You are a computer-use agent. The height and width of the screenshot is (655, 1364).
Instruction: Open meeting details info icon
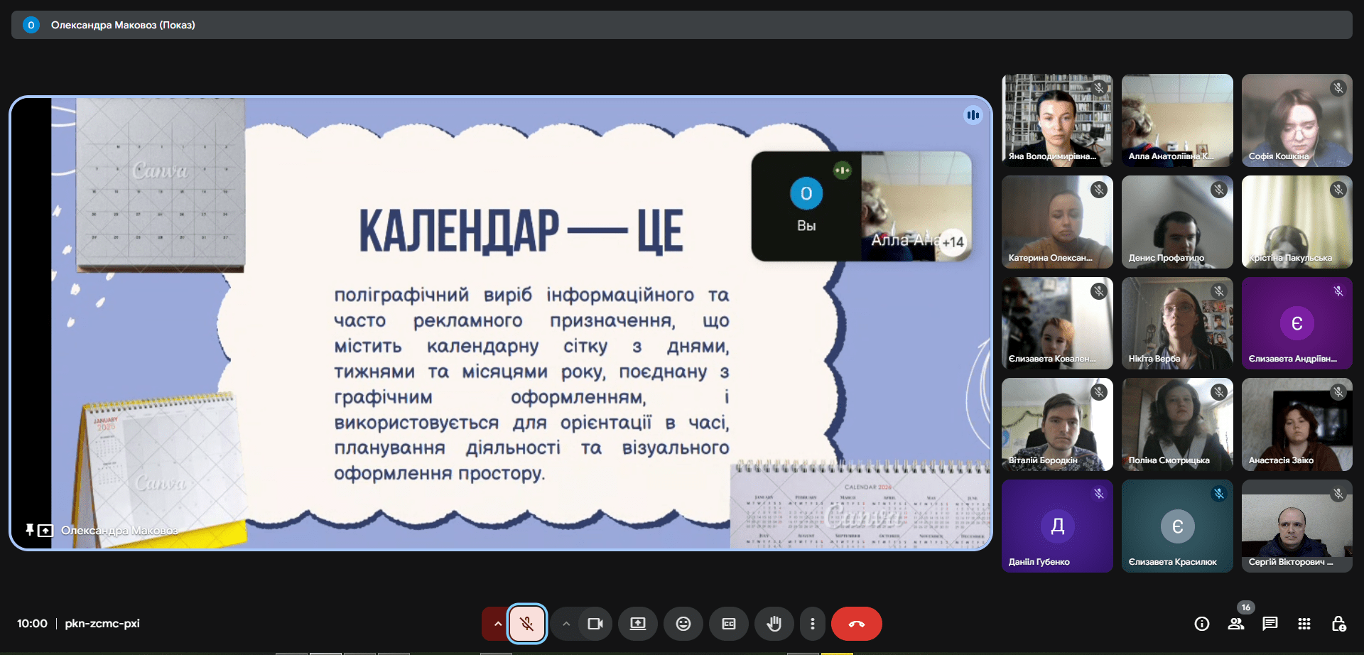click(x=1201, y=624)
